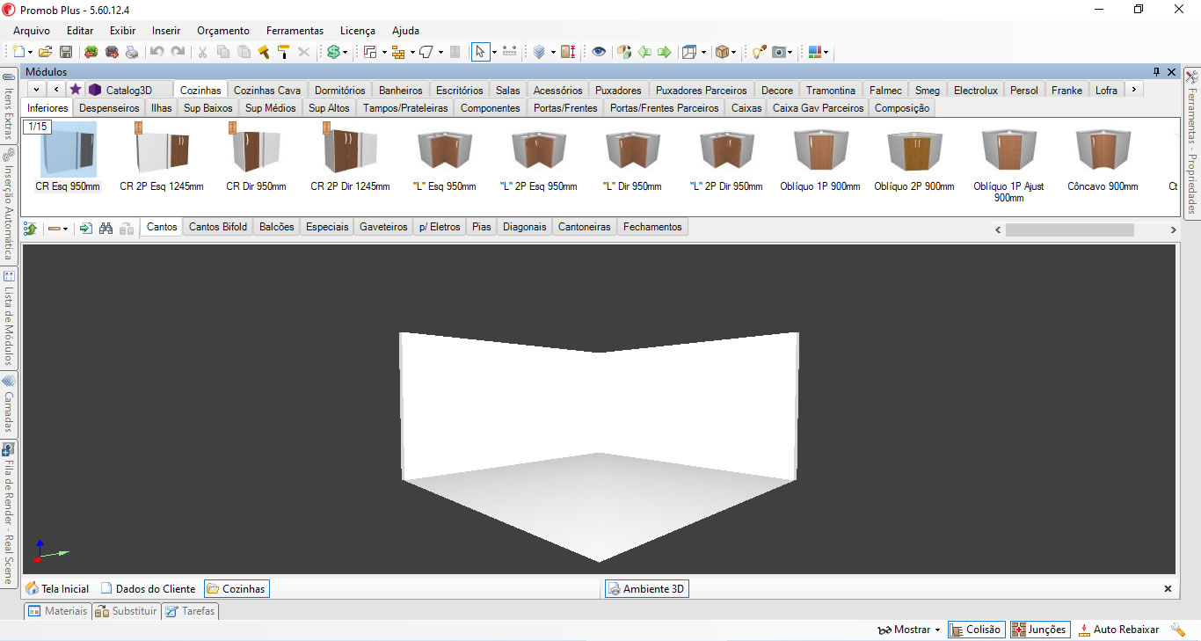Click the eye visualization icon in toolbar
1201x641 pixels.
599,52
